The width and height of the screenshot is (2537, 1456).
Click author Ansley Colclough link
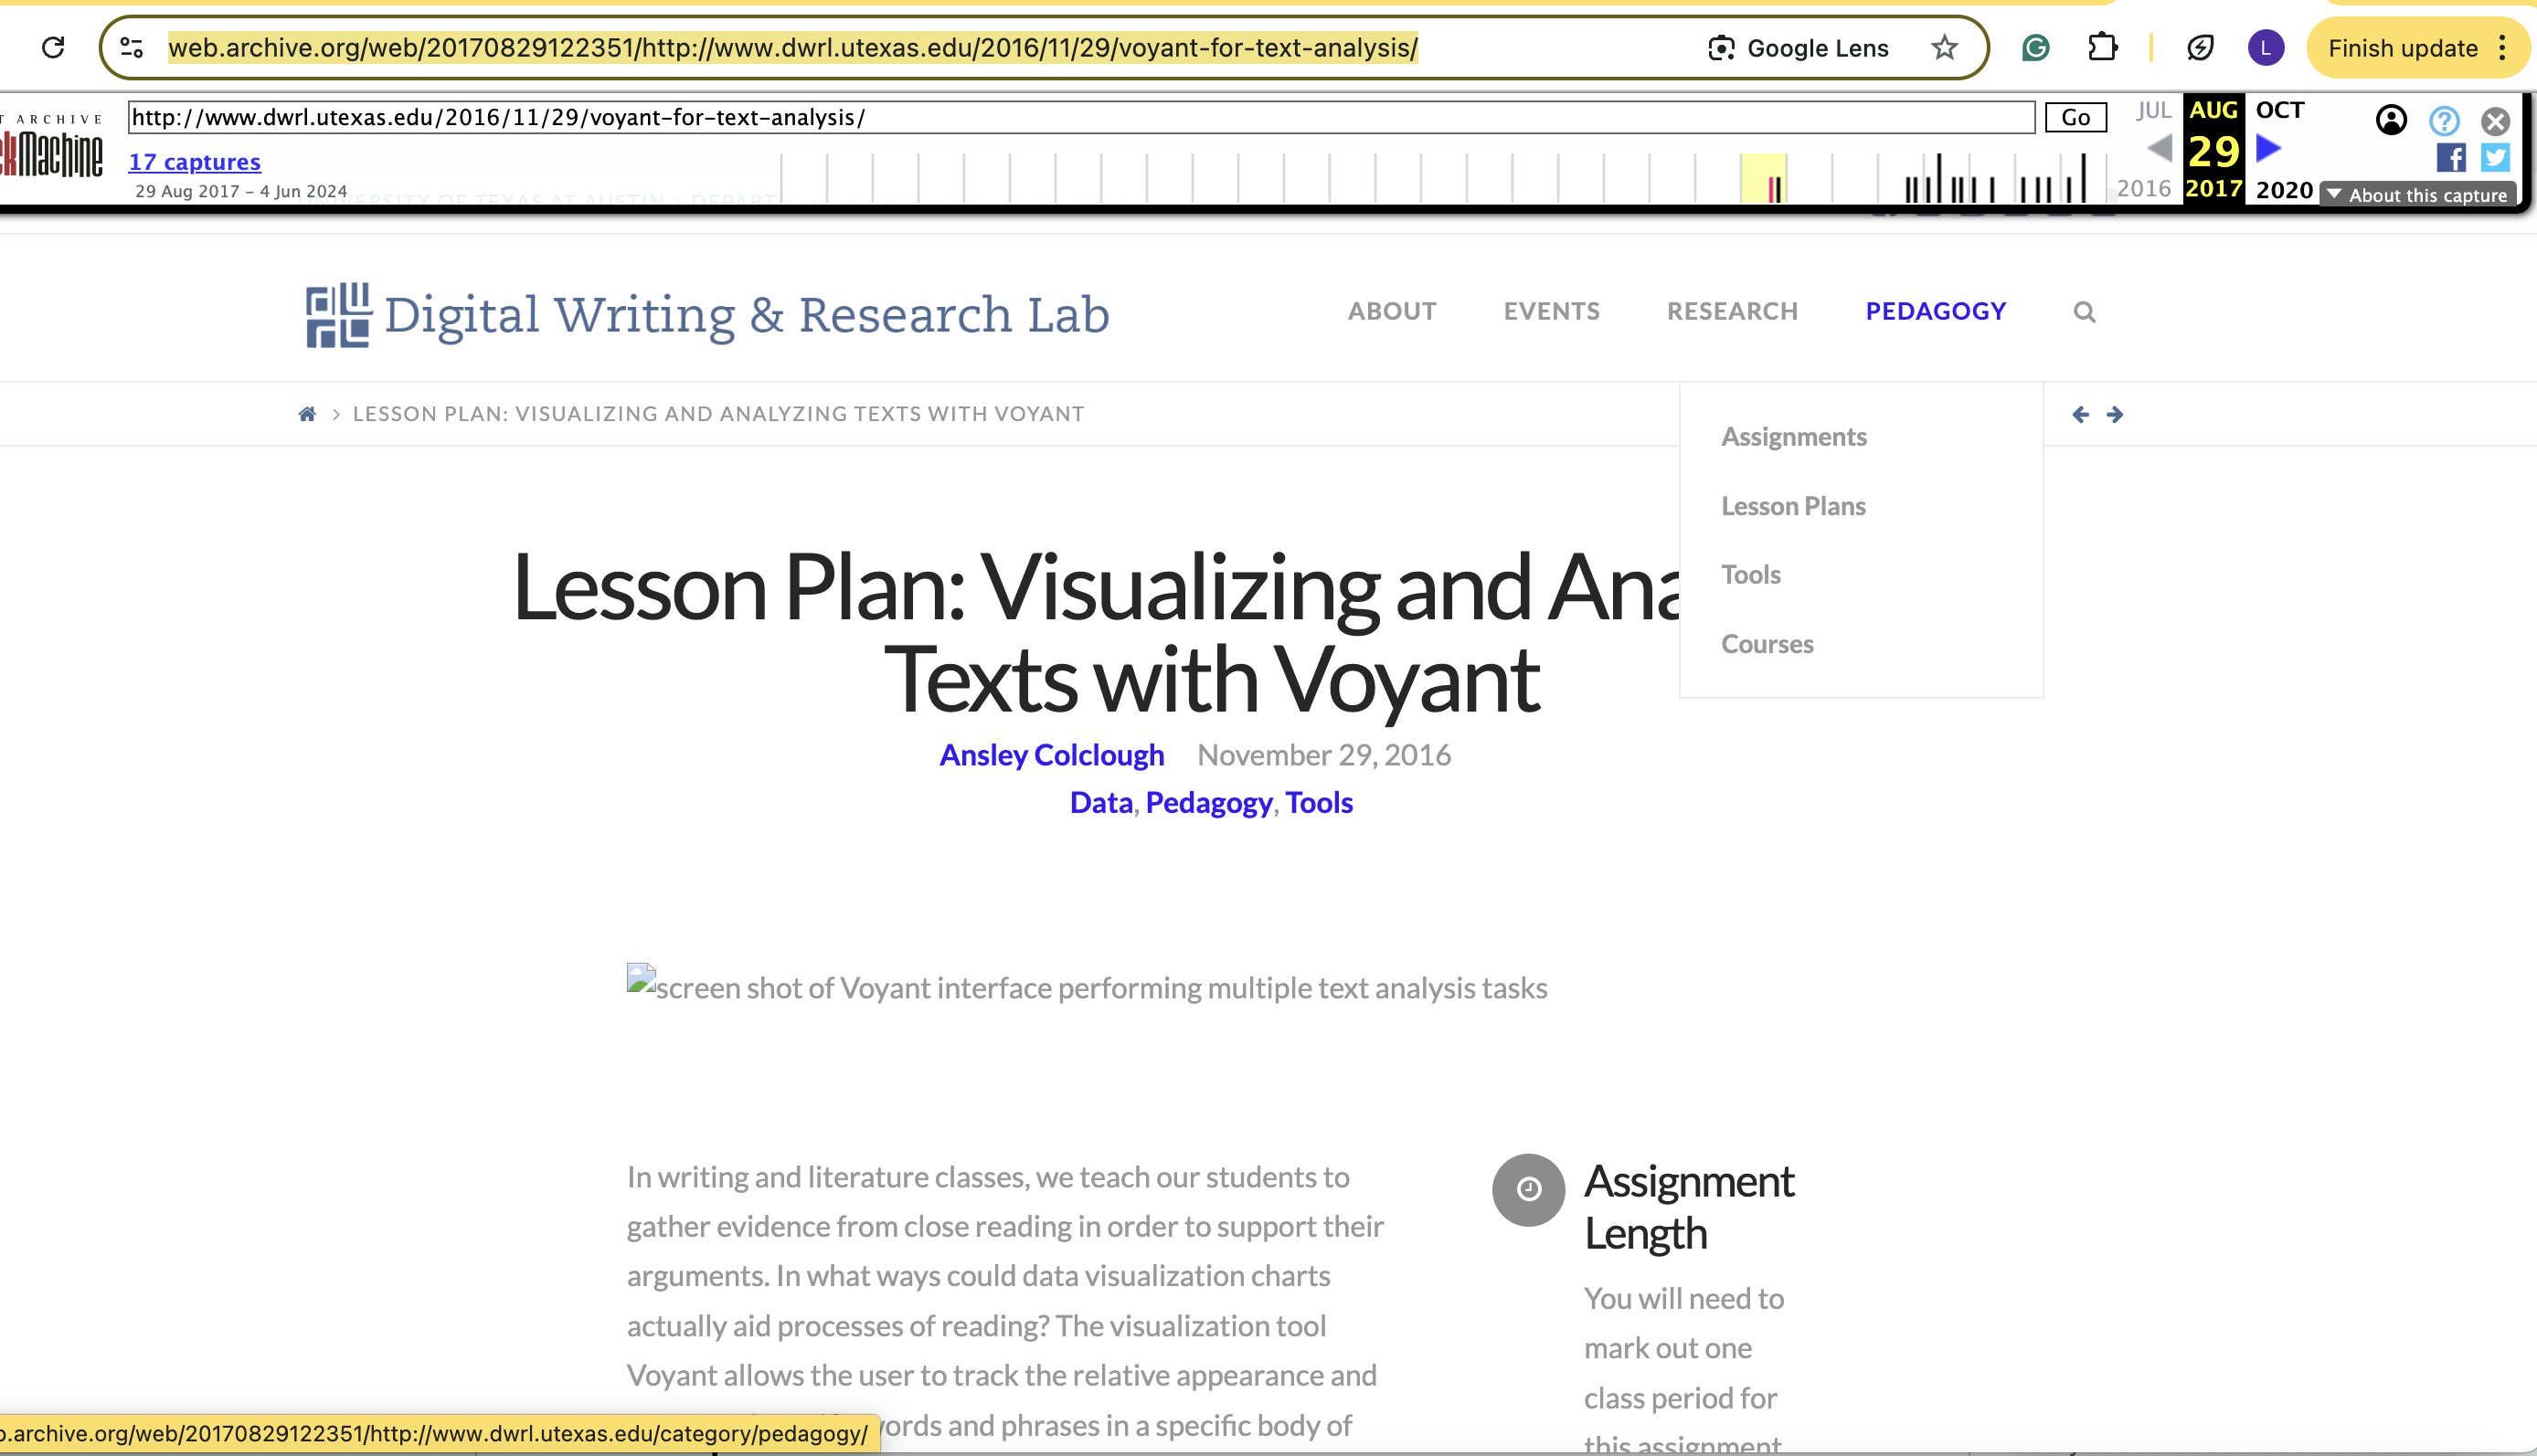[1051, 755]
